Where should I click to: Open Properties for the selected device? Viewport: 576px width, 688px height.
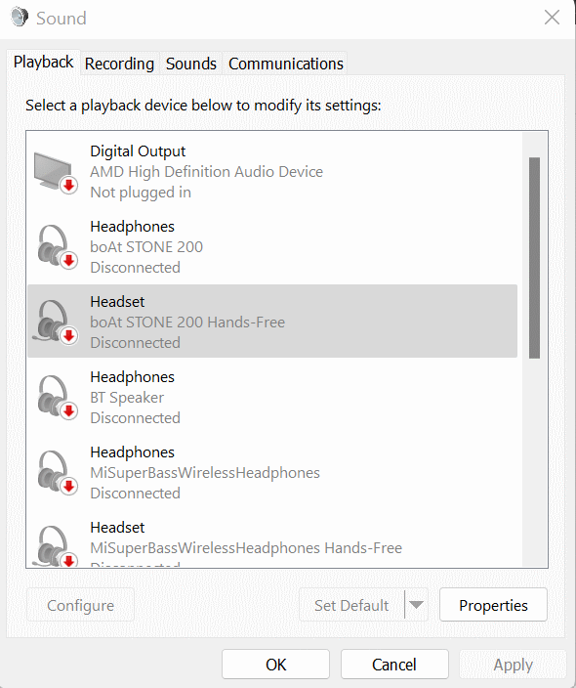(x=493, y=605)
